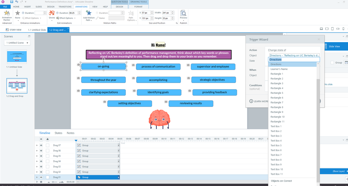Hide the Drag 07 layer with eye icon

(x=41, y=145)
